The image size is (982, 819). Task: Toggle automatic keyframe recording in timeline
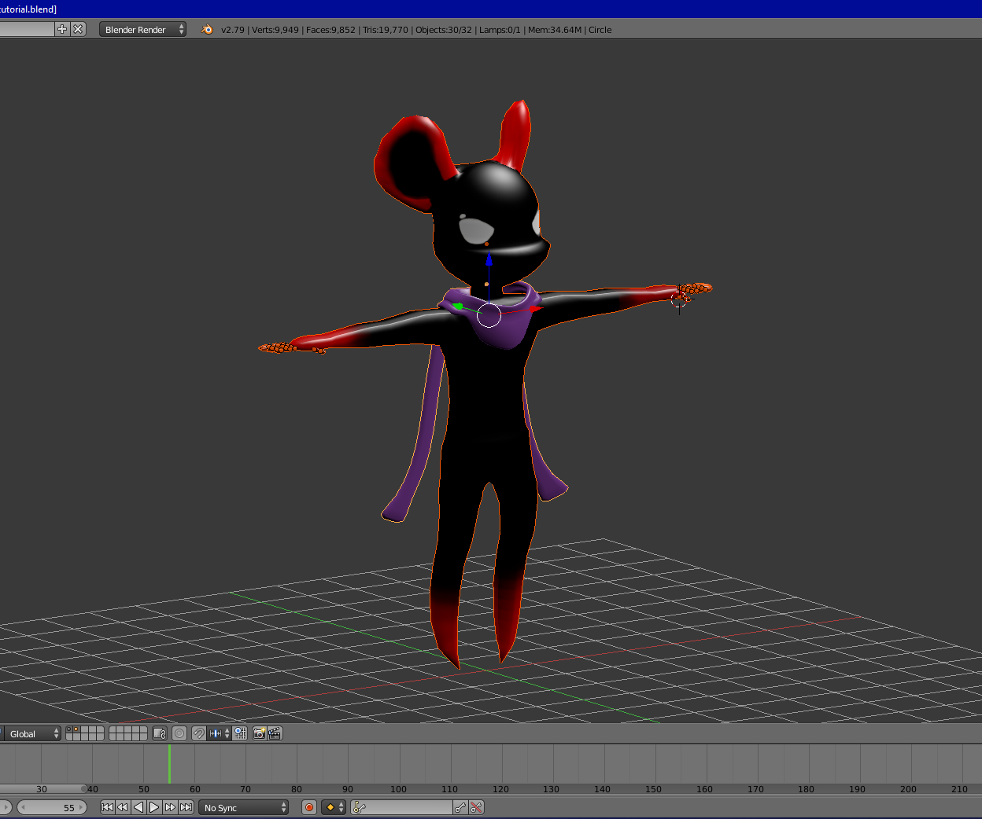(309, 807)
